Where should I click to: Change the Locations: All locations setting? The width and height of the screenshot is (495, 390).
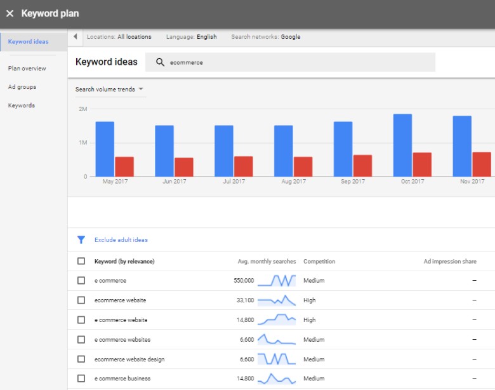click(x=119, y=37)
